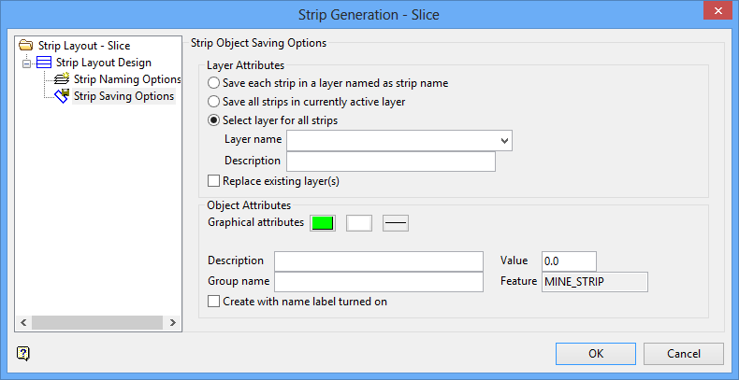This screenshot has height=380, width=739.
Task: Select save each strip in named layer
Action: click(214, 83)
